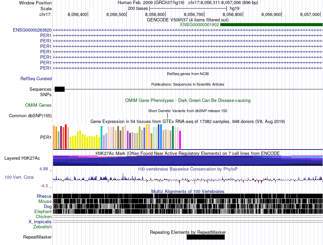Click Publications: Sequences in Scientific Articles title
This screenshot has width=323, height=245.
188,84
